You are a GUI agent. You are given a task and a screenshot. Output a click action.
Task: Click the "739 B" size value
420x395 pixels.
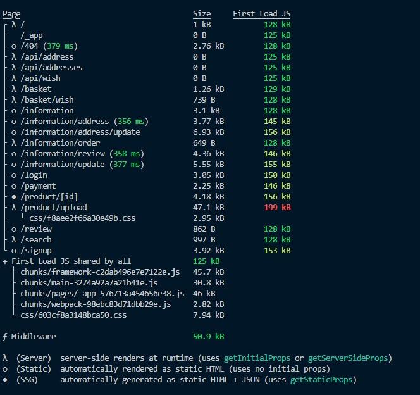pyautogui.click(x=204, y=99)
